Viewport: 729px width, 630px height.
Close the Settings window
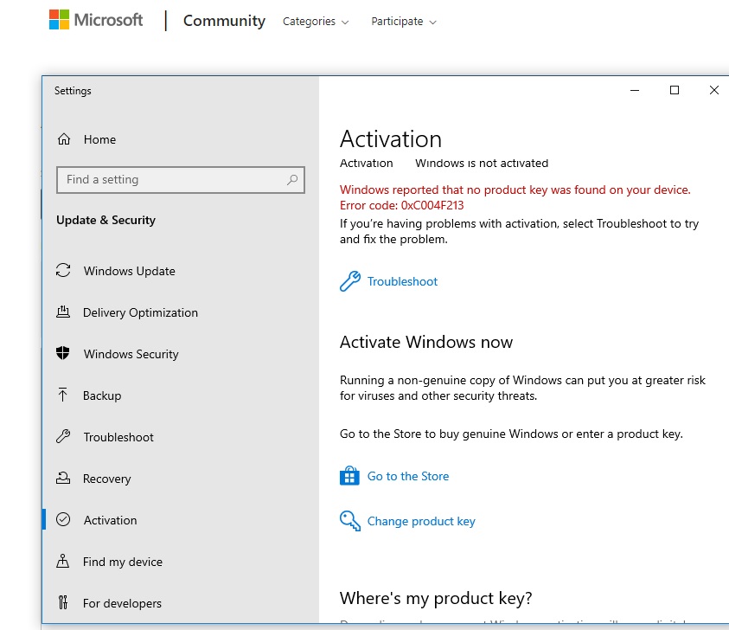pyautogui.click(x=714, y=90)
